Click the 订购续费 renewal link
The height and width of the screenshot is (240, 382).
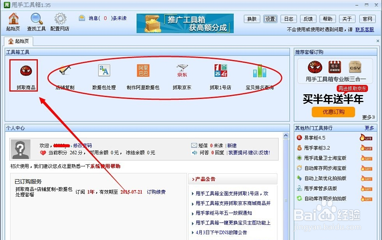click(156, 192)
